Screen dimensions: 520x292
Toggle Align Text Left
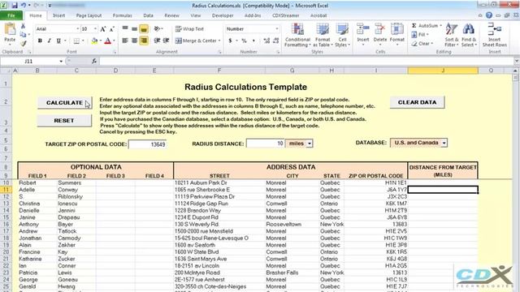(125, 41)
